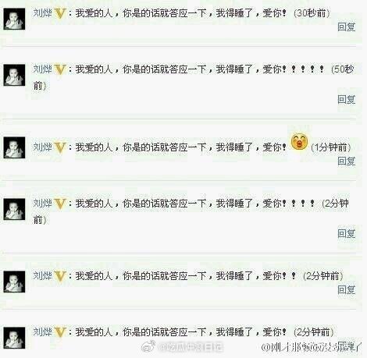
Task: Click the gold V badge on 1分钟前 comment
Action: pyautogui.click(x=60, y=147)
